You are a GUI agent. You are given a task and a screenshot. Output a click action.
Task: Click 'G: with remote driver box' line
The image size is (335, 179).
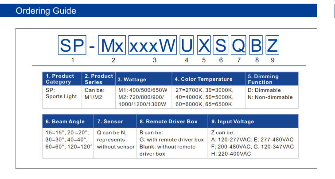171,140
